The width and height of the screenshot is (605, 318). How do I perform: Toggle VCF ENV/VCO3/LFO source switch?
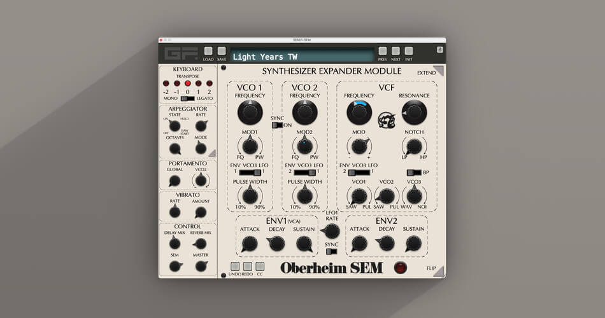359,173
